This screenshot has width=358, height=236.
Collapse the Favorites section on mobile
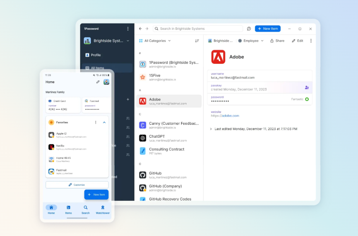coord(104,122)
